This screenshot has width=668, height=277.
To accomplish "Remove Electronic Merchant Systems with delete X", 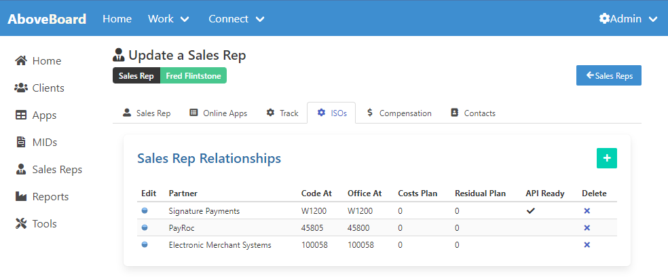I will [587, 245].
